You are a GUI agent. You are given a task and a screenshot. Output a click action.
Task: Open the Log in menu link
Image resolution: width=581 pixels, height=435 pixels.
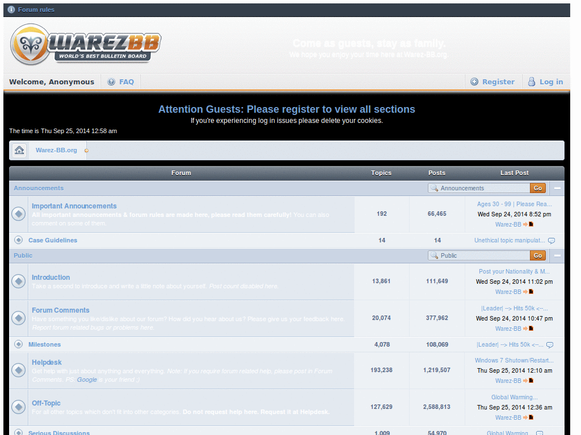click(x=551, y=82)
